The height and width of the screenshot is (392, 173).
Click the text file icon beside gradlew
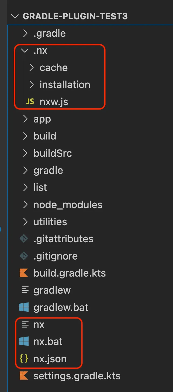(25, 290)
